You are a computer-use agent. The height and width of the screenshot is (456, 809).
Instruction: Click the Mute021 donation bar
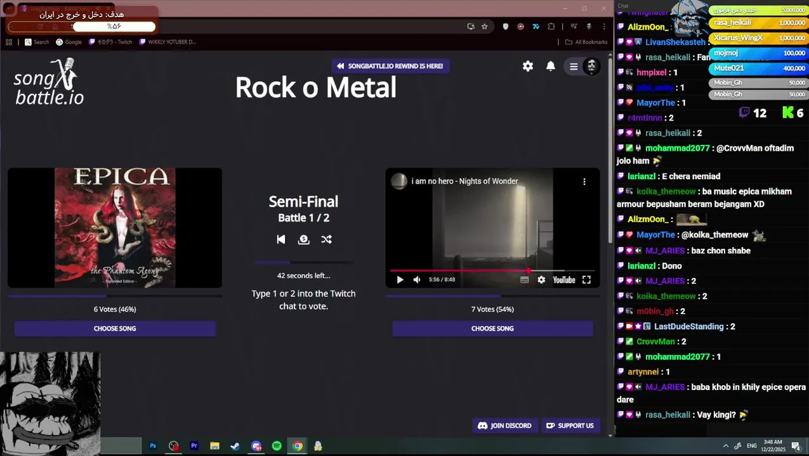[x=758, y=68]
